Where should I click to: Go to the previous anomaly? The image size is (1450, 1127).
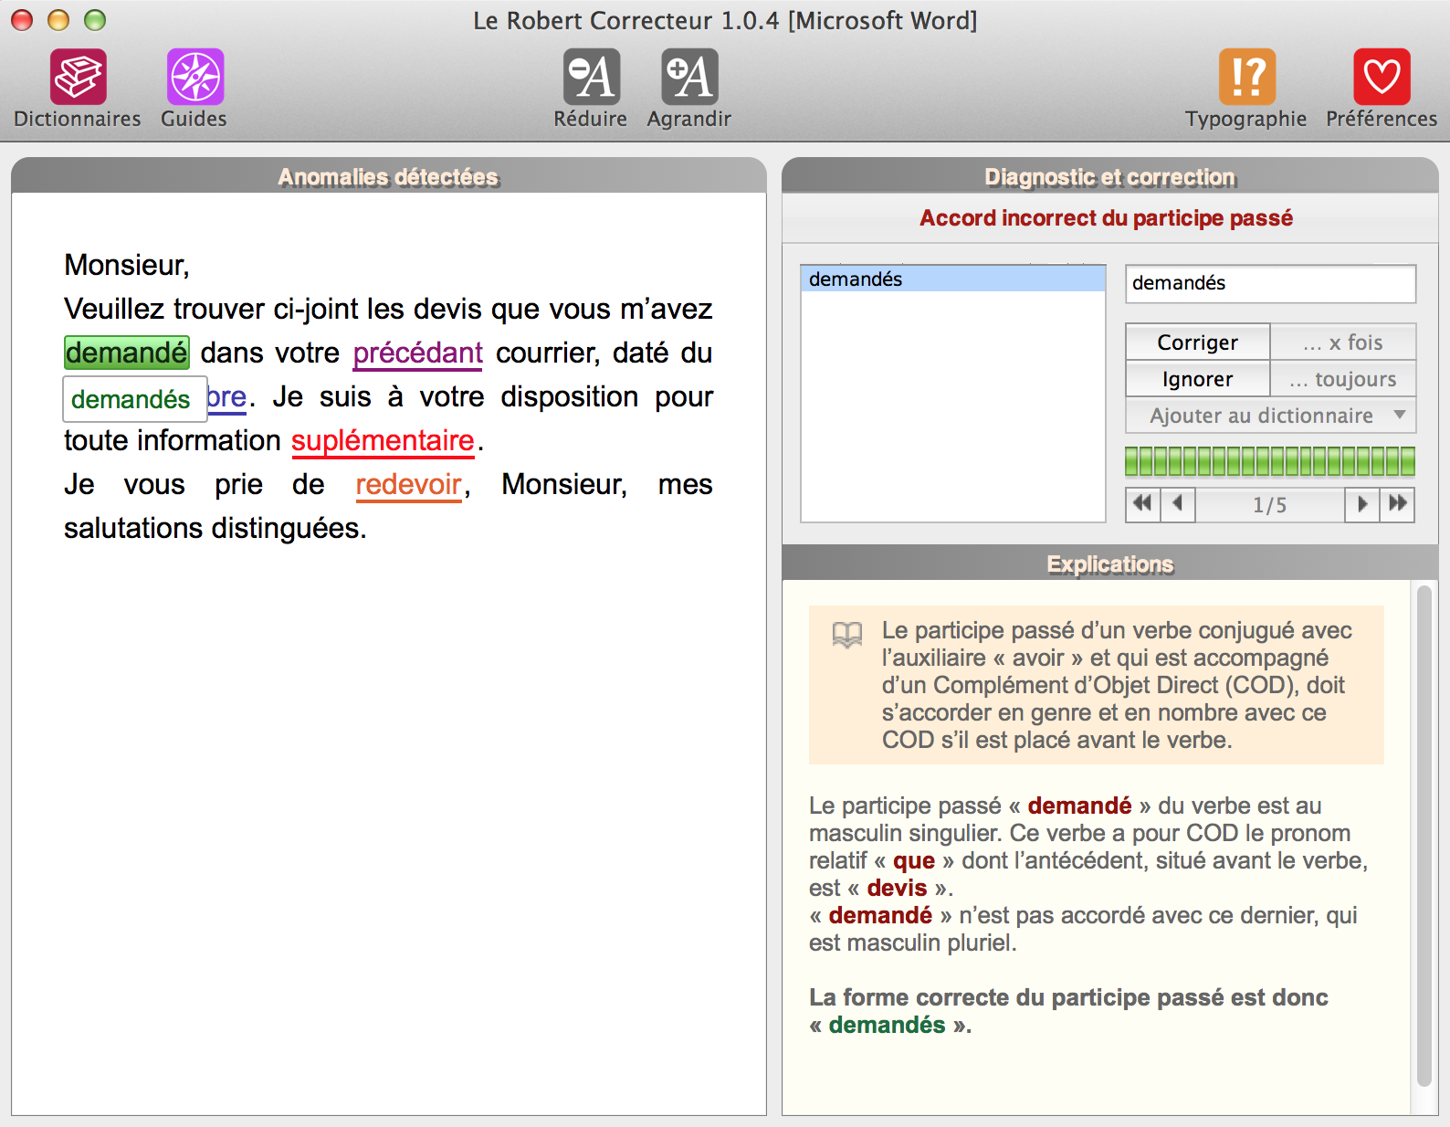(x=1178, y=504)
